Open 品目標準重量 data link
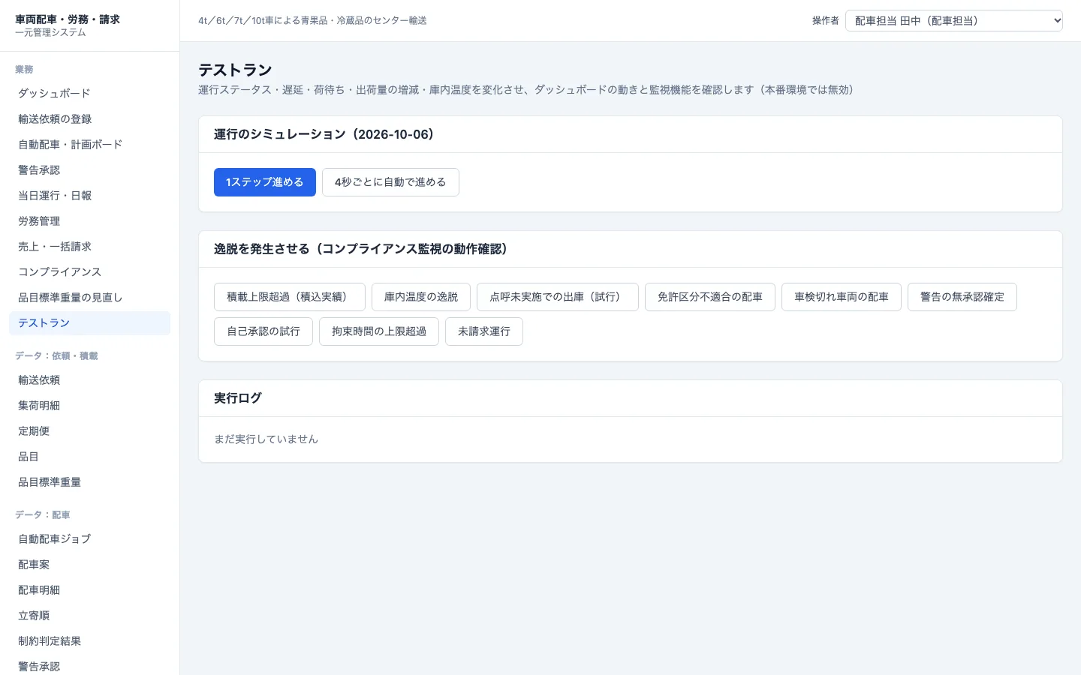1081x675 pixels. (x=90, y=482)
